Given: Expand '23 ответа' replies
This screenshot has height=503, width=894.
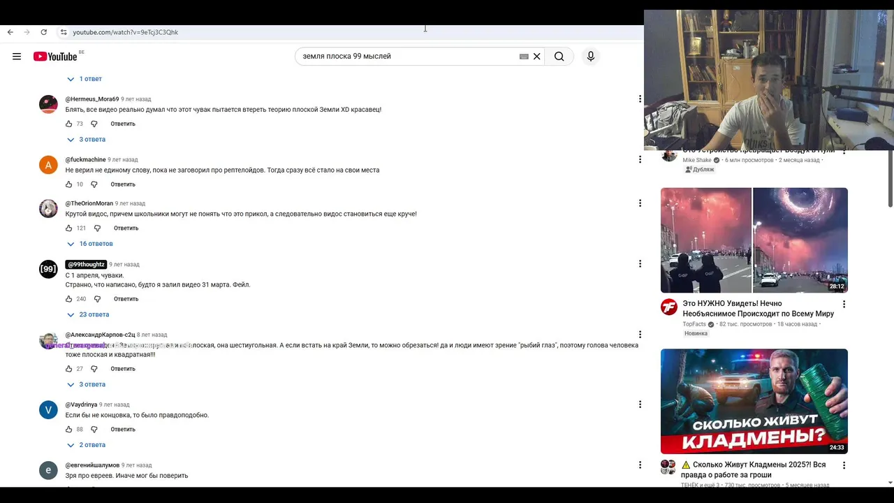Looking at the screenshot, I should point(88,314).
